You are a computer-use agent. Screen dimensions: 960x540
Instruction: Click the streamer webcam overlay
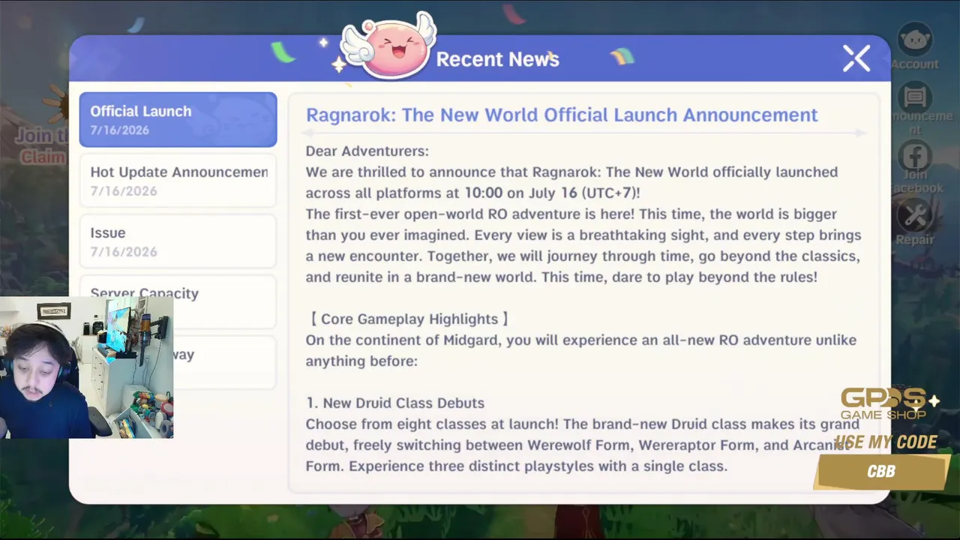point(86,367)
